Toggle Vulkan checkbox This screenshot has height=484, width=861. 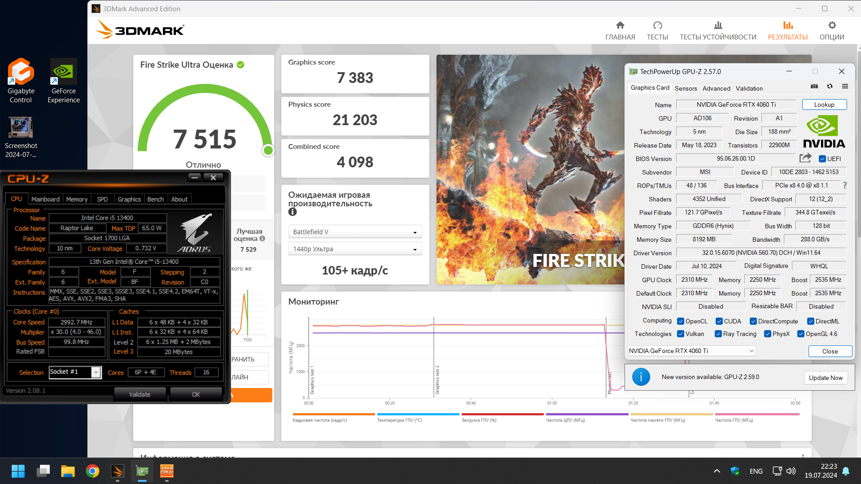tap(680, 334)
